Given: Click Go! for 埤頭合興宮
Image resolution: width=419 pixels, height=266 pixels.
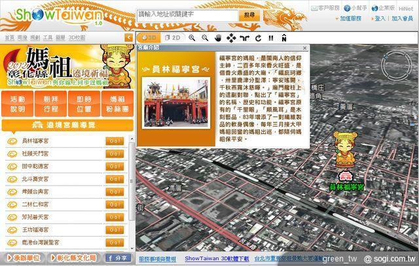Looking at the screenshot, I should click(x=115, y=192).
